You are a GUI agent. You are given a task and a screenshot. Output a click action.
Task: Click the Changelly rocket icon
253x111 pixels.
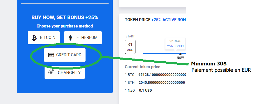click(51, 72)
